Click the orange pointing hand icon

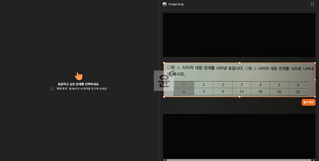pyautogui.click(x=79, y=76)
